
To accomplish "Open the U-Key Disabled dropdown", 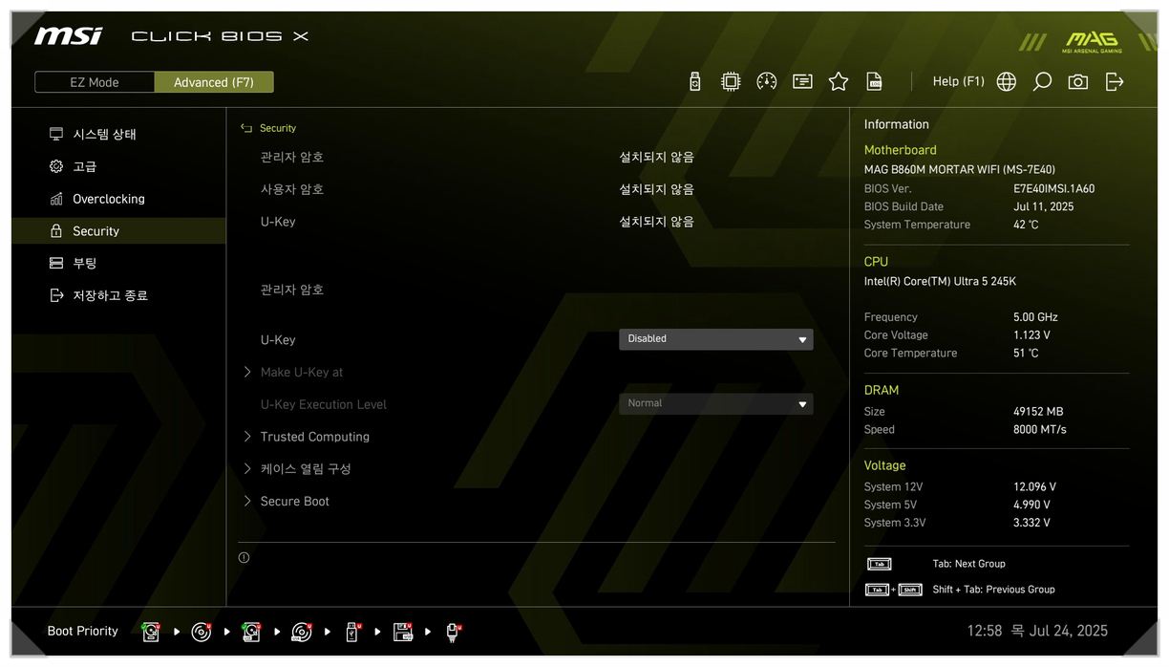I will point(715,339).
